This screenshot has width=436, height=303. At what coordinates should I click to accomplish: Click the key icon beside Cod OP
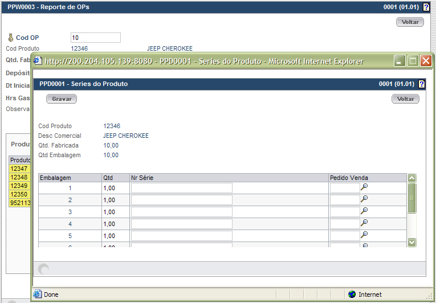click(x=10, y=38)
